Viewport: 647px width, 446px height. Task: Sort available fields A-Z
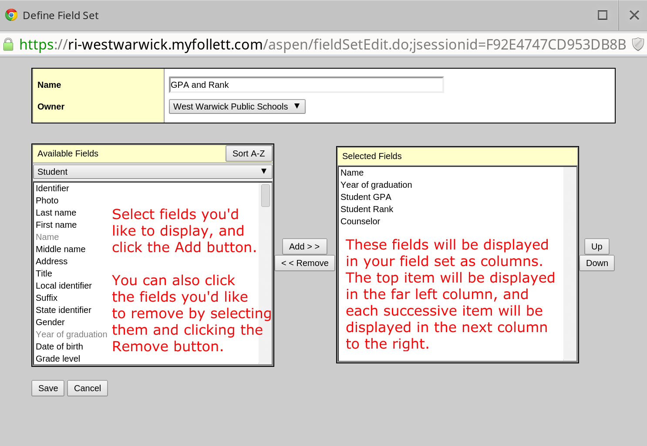click(x=249, y=153)
